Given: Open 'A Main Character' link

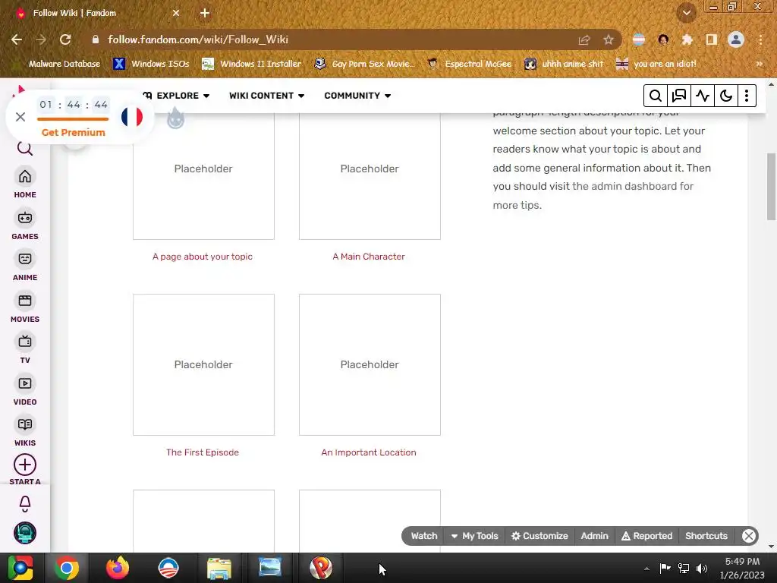Looking at the screenshot, I should pos(369,257).
